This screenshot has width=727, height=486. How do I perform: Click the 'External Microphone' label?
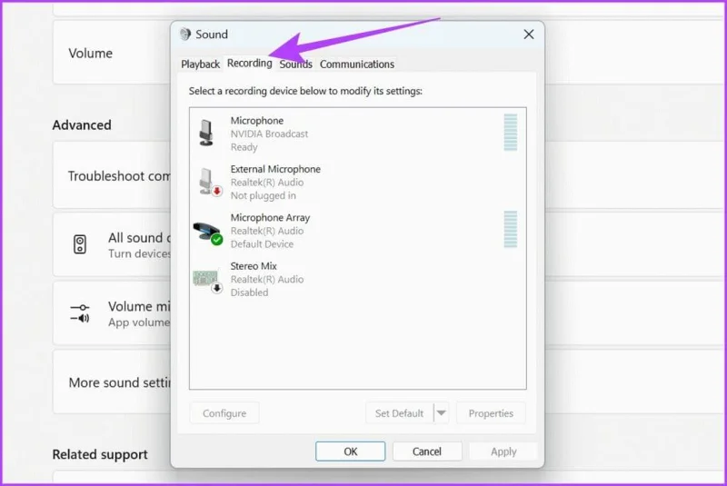(x=275, y=169)
